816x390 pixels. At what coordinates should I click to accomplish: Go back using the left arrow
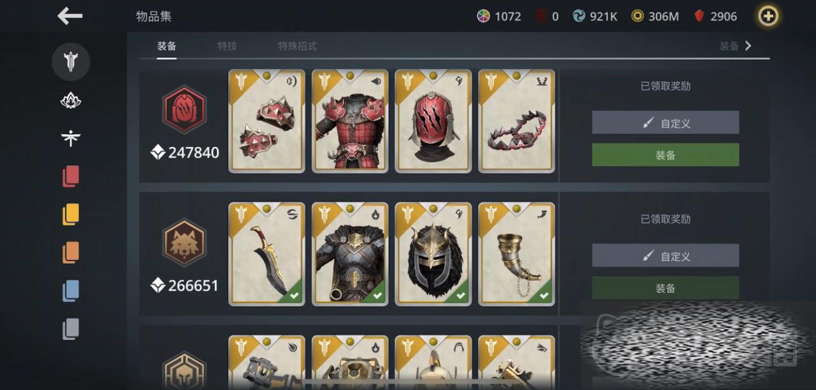pos(69,16)
